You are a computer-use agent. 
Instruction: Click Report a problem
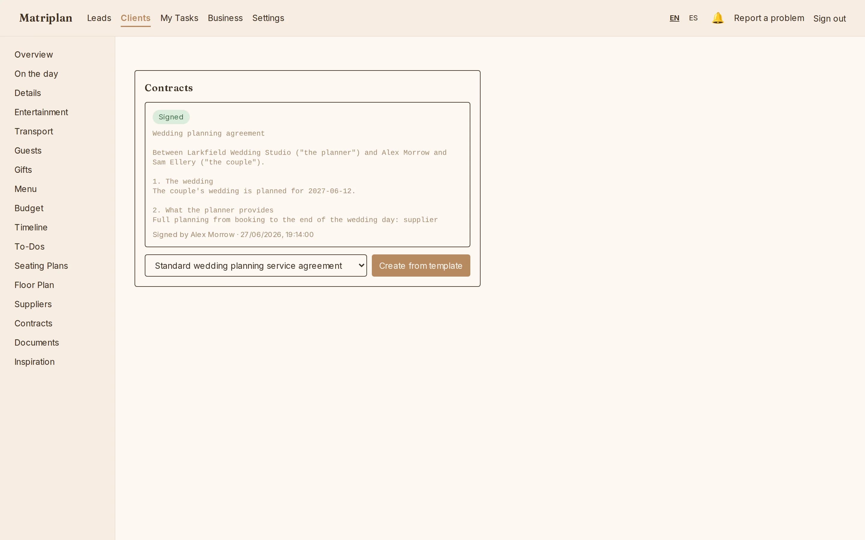pyautogui.click(x=769, y=18)
